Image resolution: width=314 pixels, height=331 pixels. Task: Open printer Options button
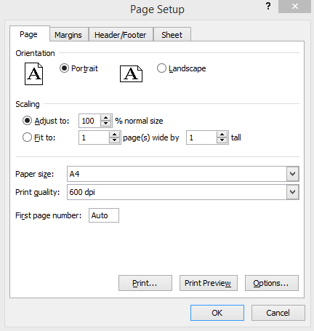click(272, 283)
